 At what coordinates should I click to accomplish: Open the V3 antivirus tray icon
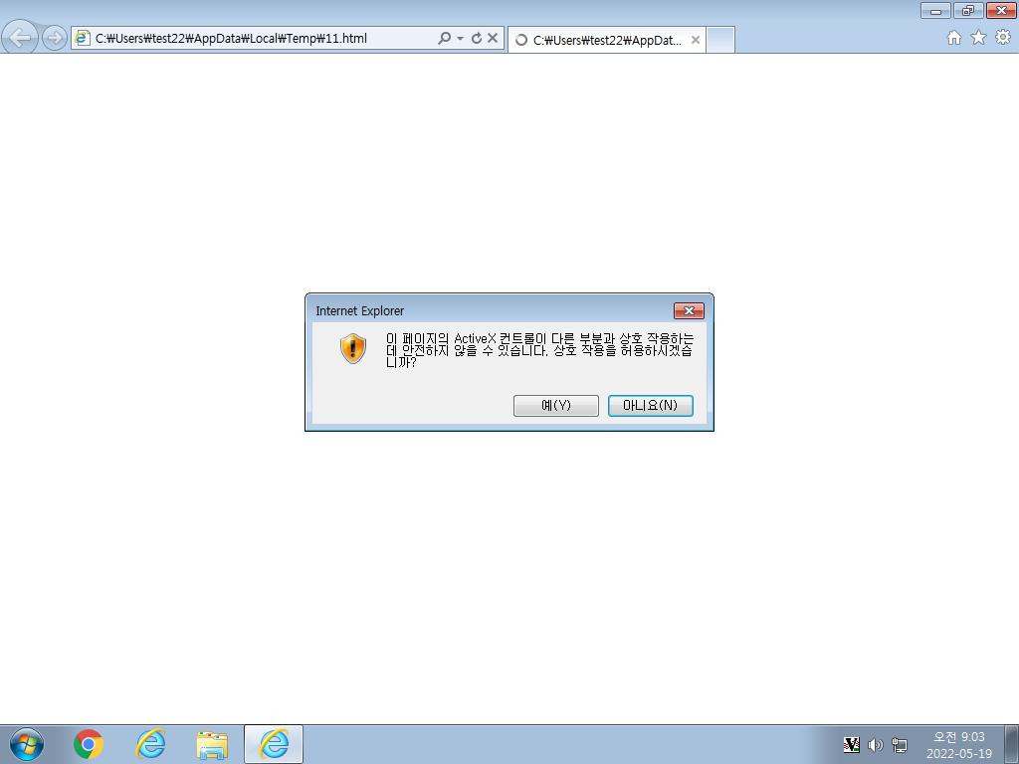coord(851,744)
